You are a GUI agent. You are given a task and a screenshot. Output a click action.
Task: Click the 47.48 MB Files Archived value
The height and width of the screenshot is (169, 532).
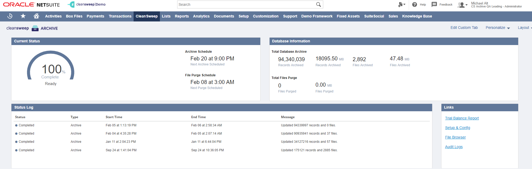click(x=399, y=59)
